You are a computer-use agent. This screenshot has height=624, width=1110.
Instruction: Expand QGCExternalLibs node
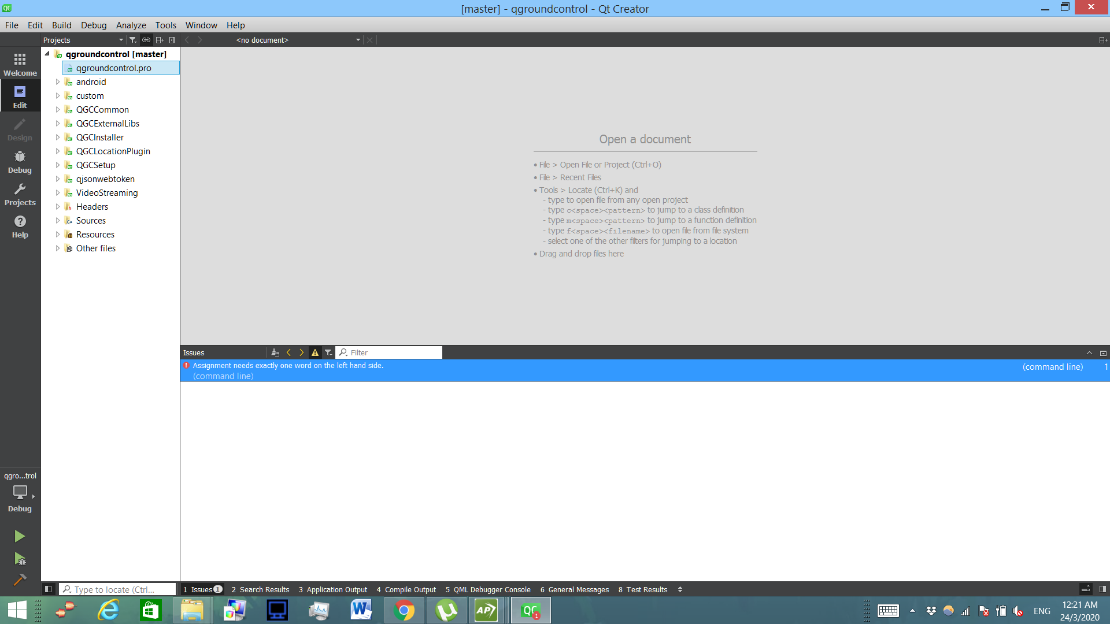click(x=57, y=124)
